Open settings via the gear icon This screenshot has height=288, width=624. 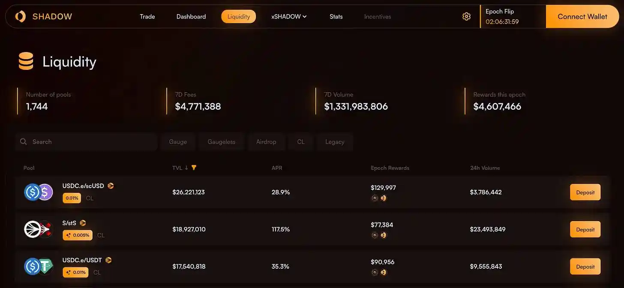click(466, 17)
